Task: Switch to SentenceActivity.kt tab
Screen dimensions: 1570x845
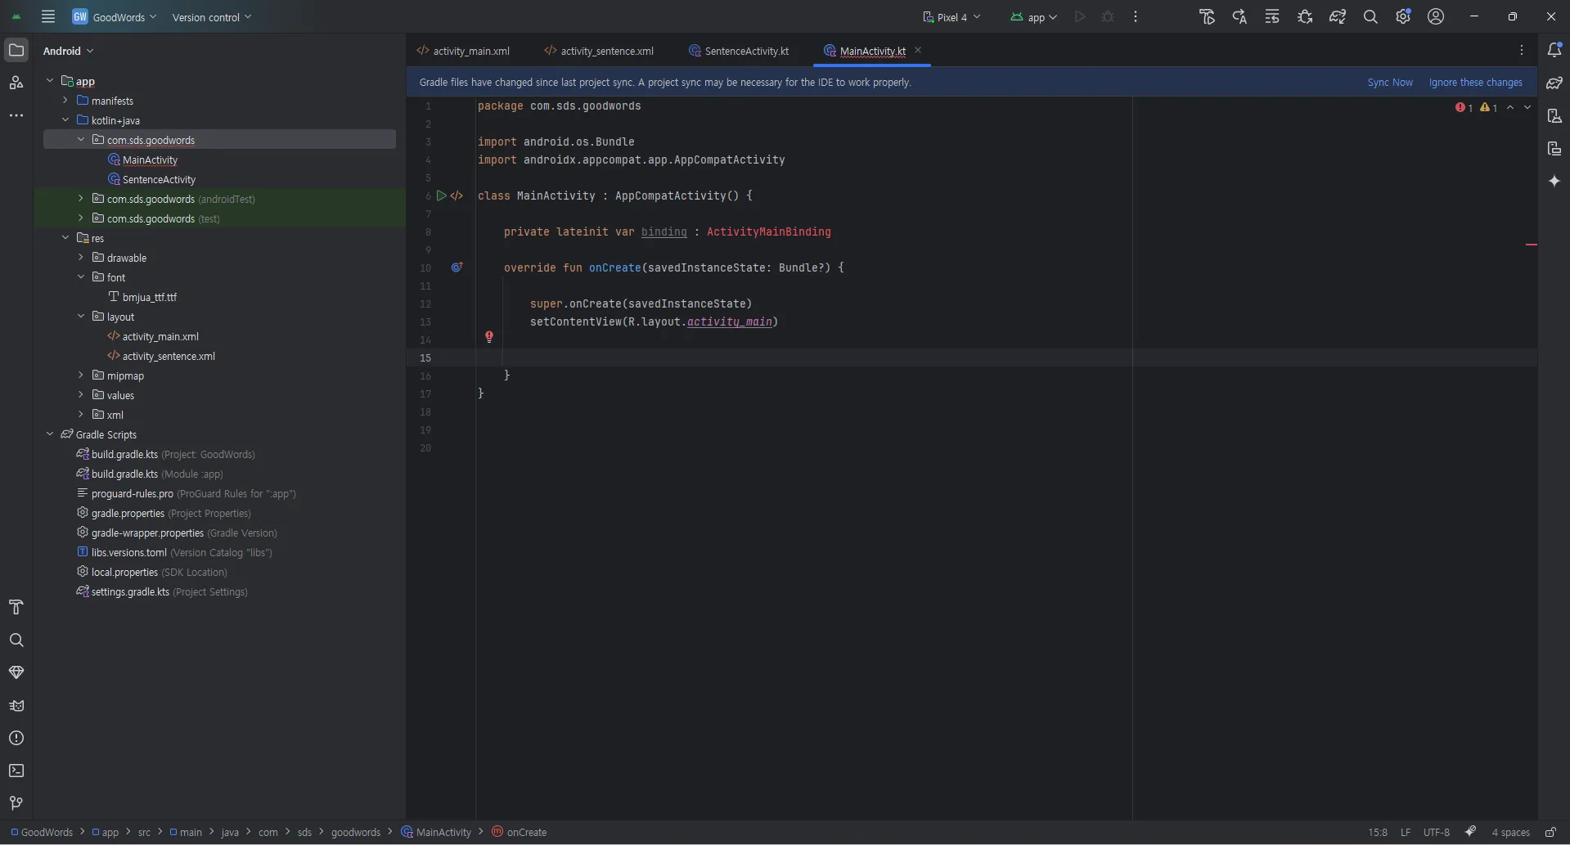Action: [x=739, y=51]
